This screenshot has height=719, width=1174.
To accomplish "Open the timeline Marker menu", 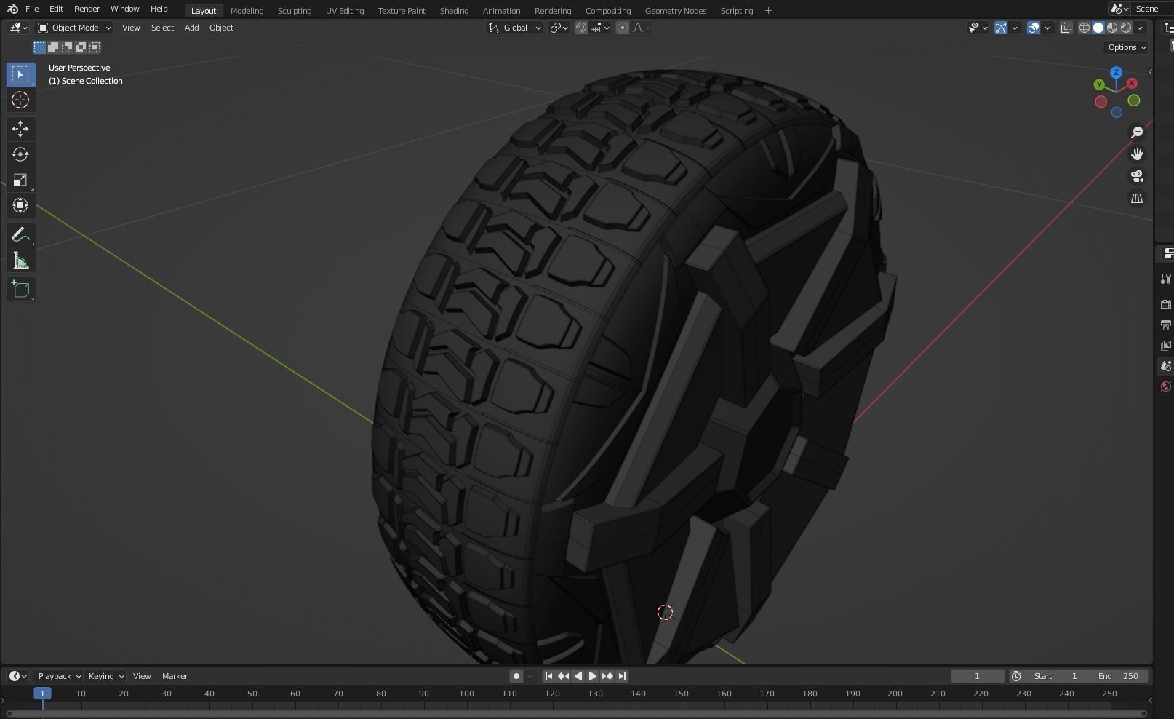I will 175,676.
